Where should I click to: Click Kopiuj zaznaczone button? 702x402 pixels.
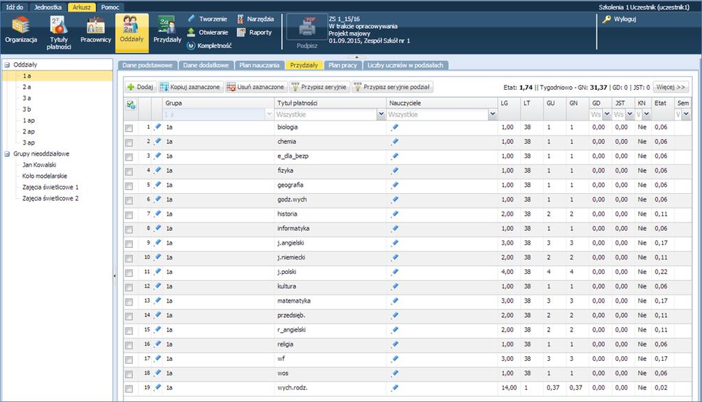coord(191,87)
